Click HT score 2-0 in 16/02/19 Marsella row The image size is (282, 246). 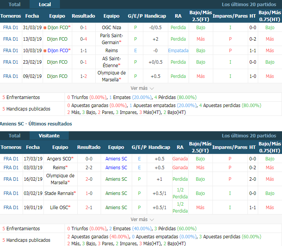[252, 179]
